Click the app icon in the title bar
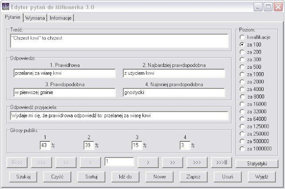The width and height of the screenshot is (285, 189). click(5, 7)
